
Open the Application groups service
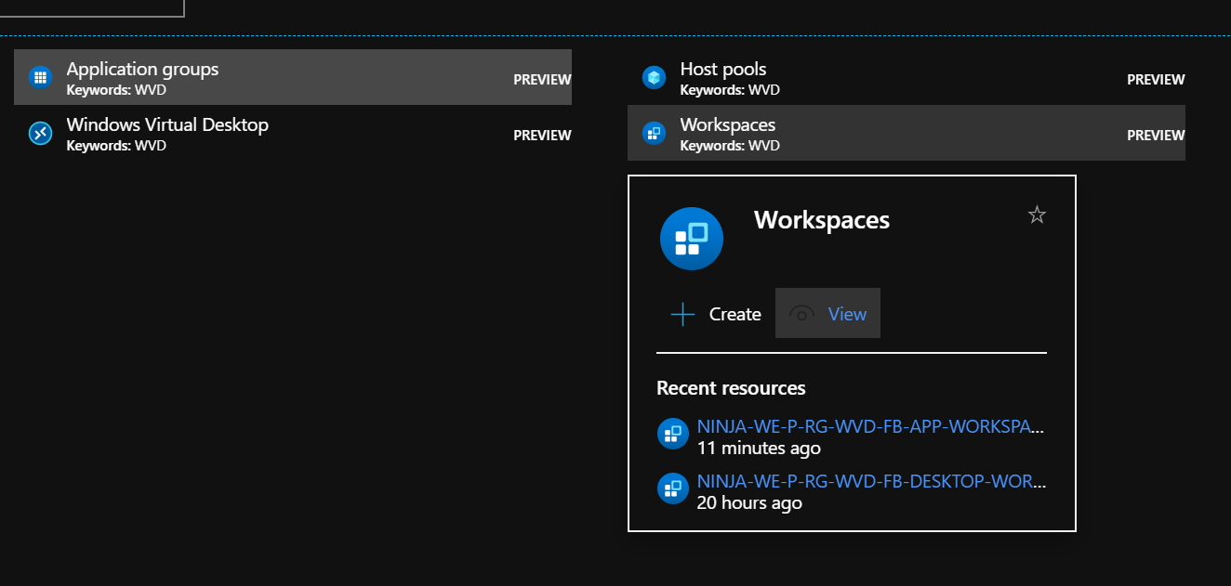pos(293,77)
